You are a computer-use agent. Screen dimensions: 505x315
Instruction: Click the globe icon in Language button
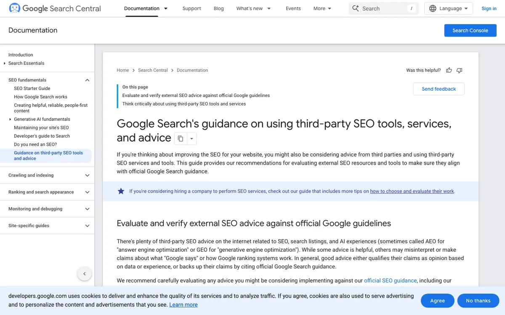tap(433, 8)
